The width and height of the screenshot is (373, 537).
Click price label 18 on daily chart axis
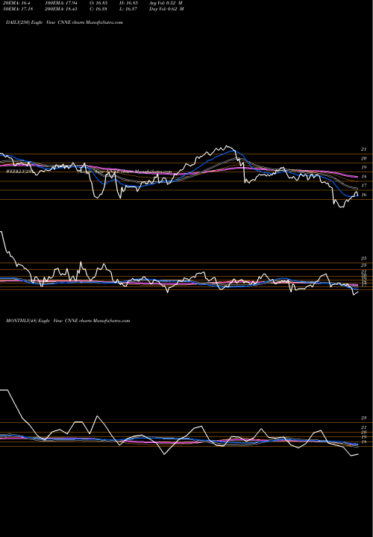click(363, 177)
